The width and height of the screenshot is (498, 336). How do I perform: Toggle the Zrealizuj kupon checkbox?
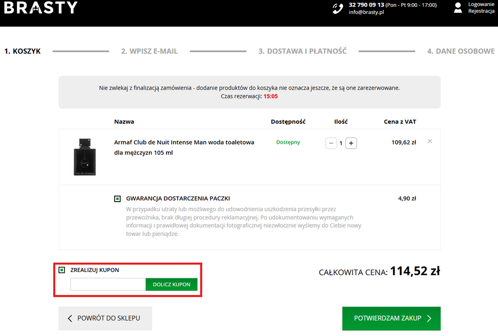pos(62,270)
